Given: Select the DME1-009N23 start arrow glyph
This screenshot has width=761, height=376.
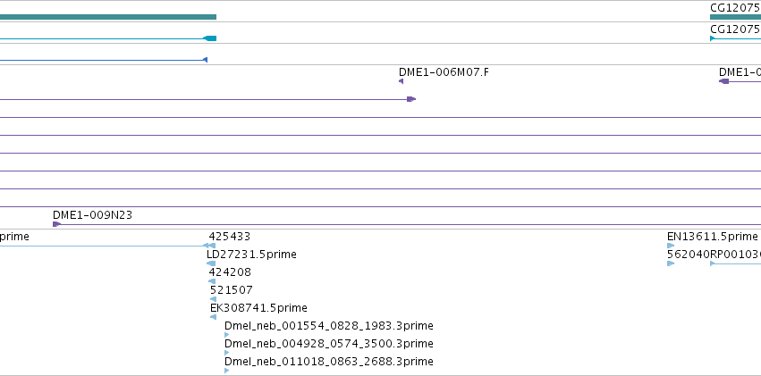Looking at the screenshot, I should click(56, 224).
